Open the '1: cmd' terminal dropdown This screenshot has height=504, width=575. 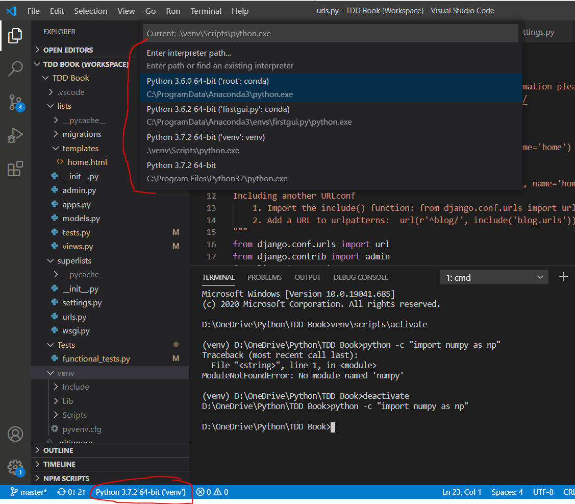point(493,276)
